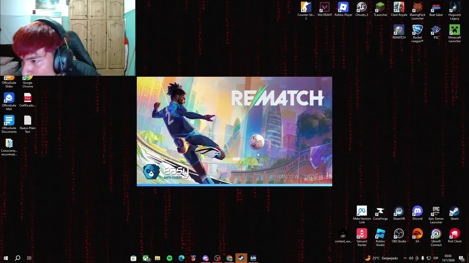Expand hidden system tray icons
Screen dimensions: 469x263
click(405, 258)
